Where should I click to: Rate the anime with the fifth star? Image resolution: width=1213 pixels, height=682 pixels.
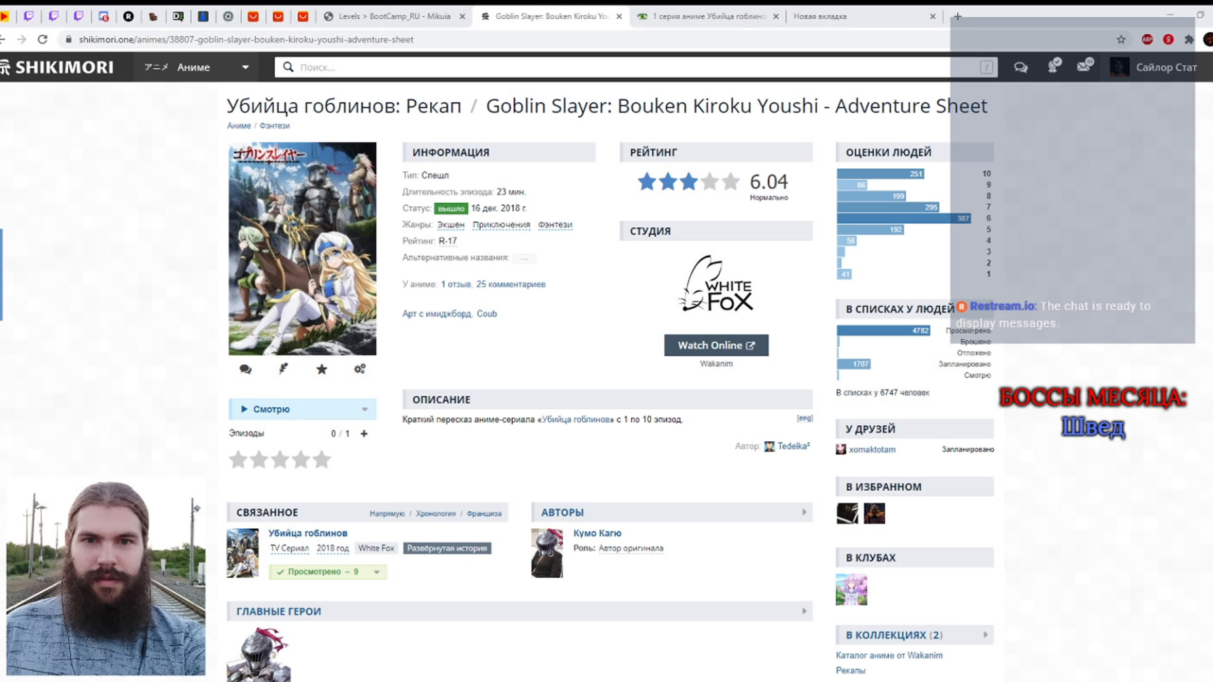[x=322, y=459]
